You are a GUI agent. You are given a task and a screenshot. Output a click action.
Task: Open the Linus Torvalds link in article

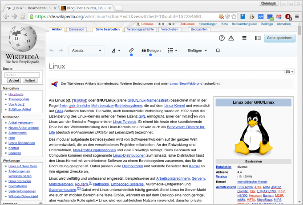125,122
